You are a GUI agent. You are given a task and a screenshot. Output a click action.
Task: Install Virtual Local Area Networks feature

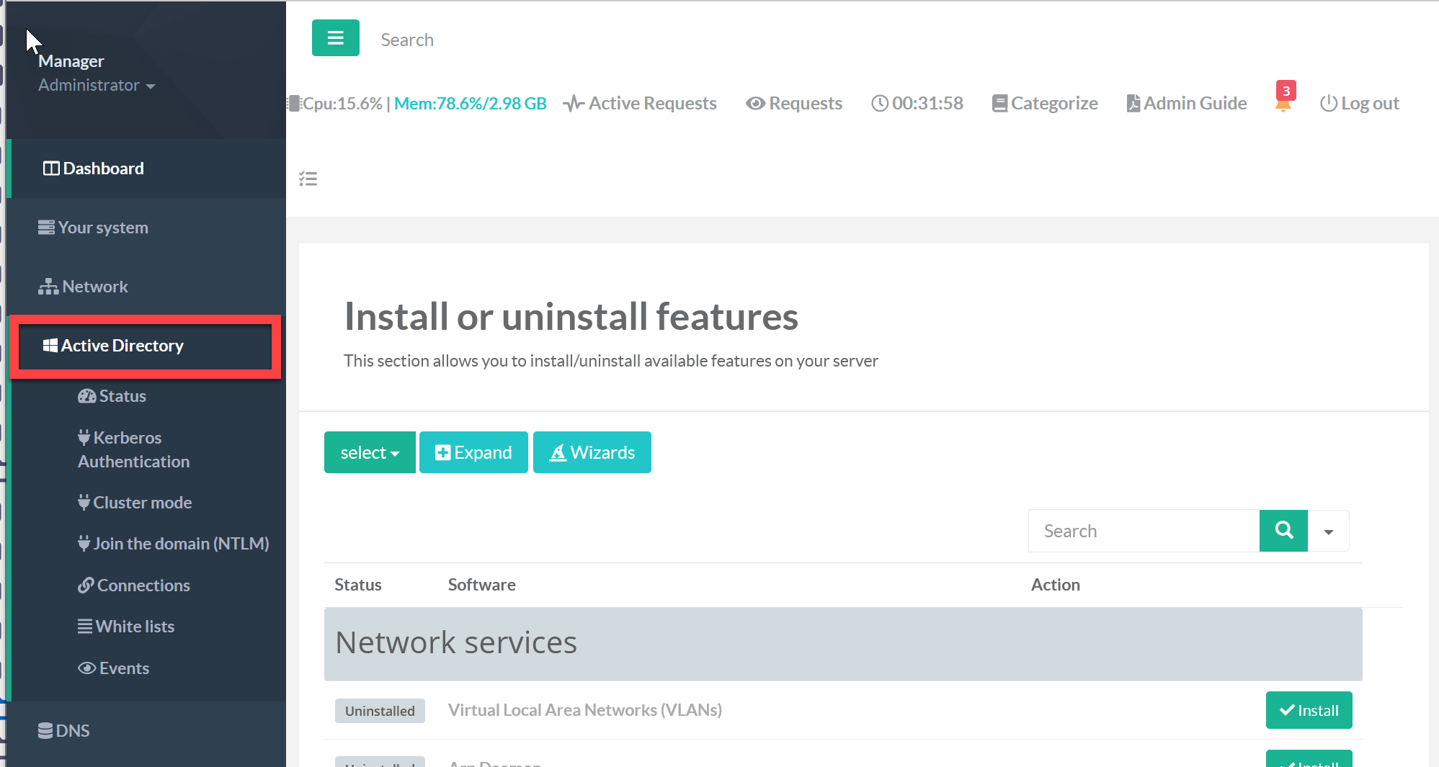coord(1308,711)
